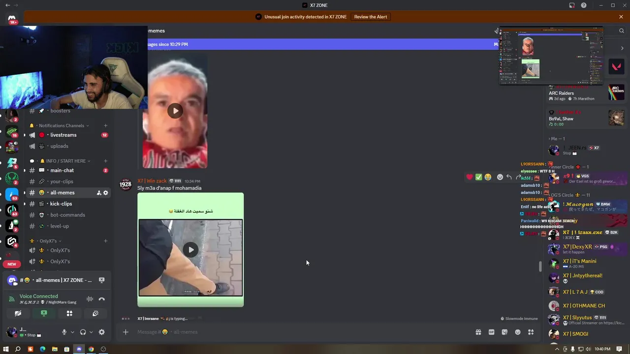The image size is (630, 354).
Task: Open headphone output options chevron
Action: [91, 332]
